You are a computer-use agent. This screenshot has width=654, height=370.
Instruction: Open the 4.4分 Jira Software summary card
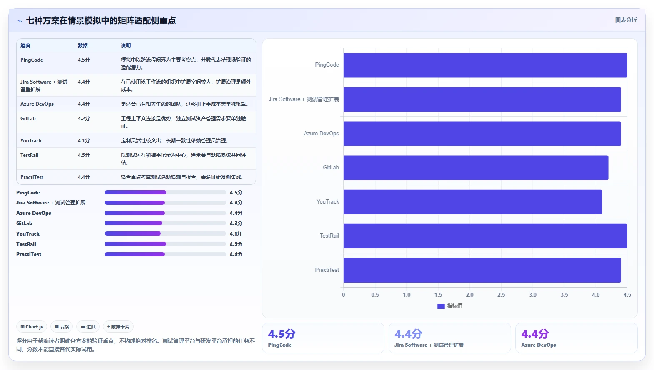point(450,338)
